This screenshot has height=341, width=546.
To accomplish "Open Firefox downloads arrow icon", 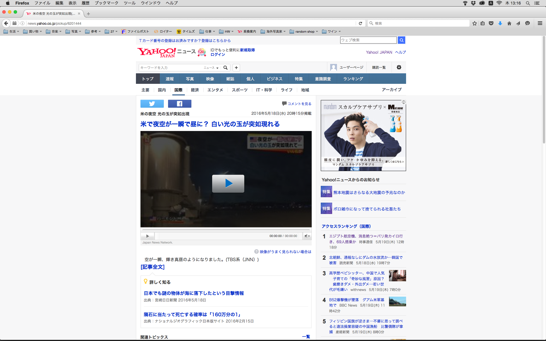I will pos(500,23).
